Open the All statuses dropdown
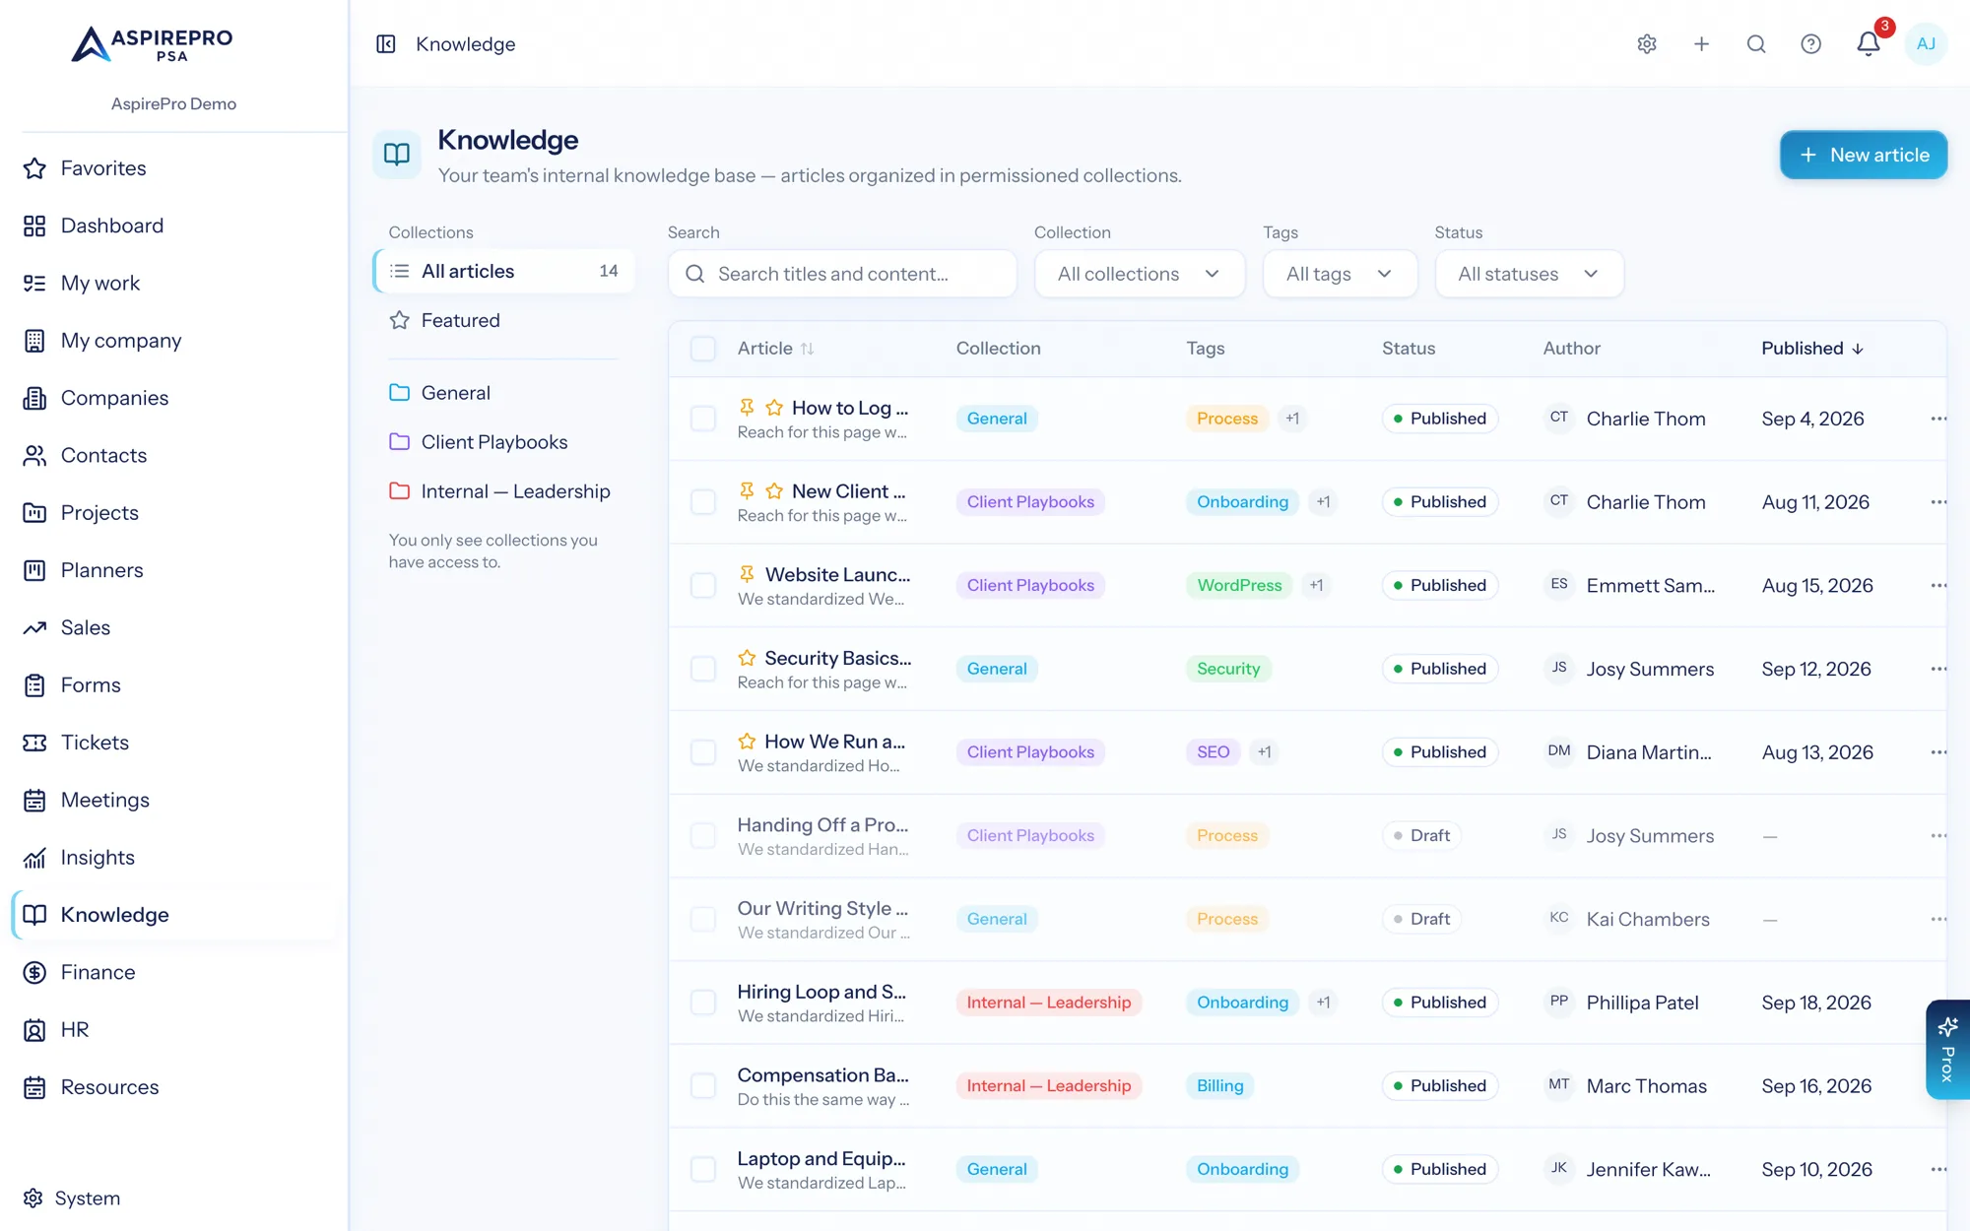Image resolution: width=1970 pixels, height=1231 pixels. click(x=1529, y=274)
